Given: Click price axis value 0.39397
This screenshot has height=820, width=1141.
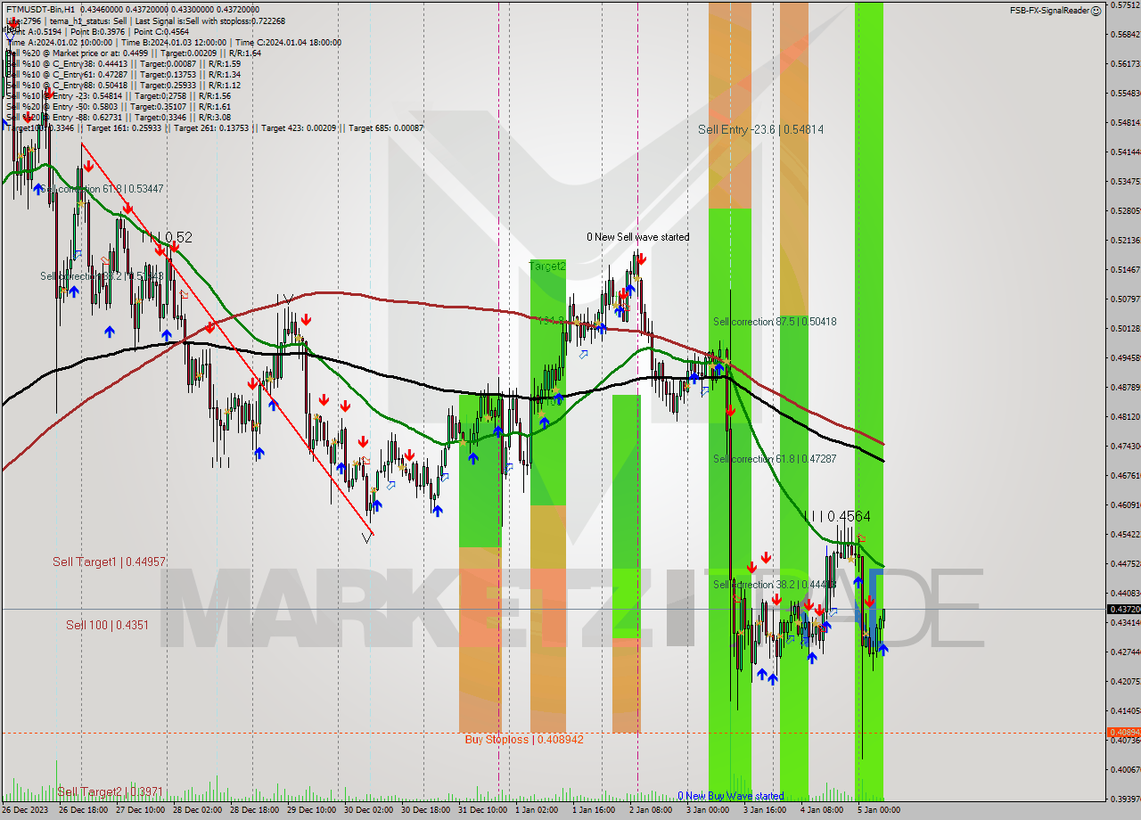Looking at the screenshot, I should [1125, 799].
